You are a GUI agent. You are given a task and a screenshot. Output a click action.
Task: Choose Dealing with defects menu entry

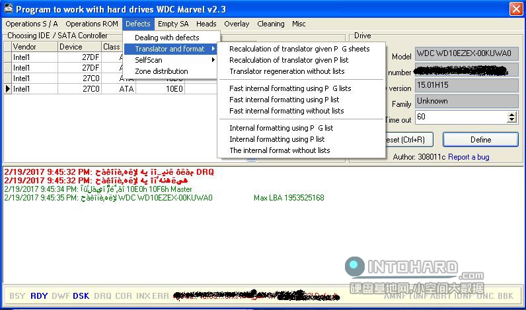click(x=171, y=38)
